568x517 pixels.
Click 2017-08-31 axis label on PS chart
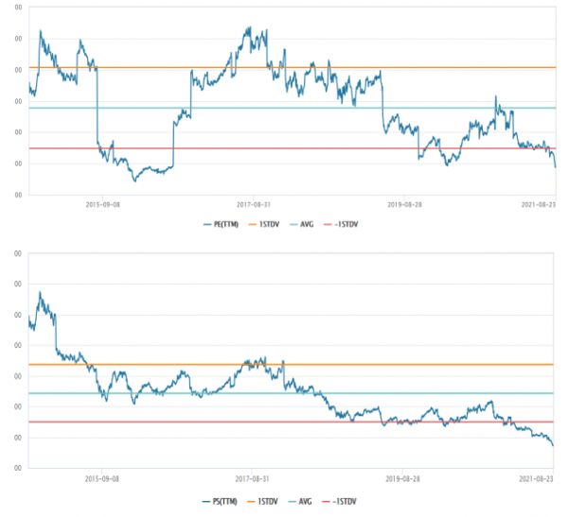point(253,479)
